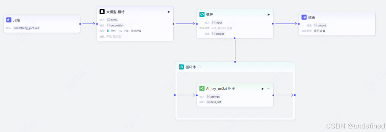Click the small box icon after AI_try_on2zi title
The image size is (386, 132).
[x=229, y=88]
